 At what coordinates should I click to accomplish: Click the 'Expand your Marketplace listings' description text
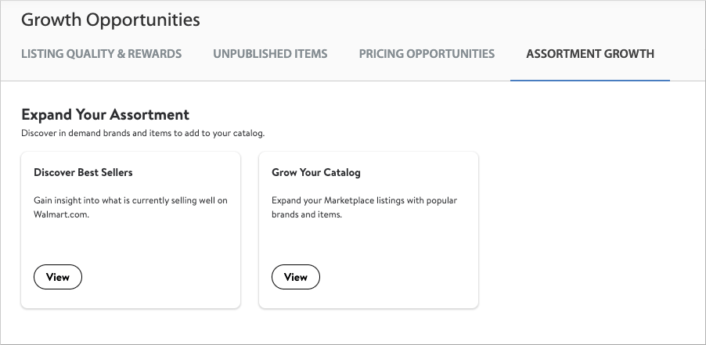(364, 200)
